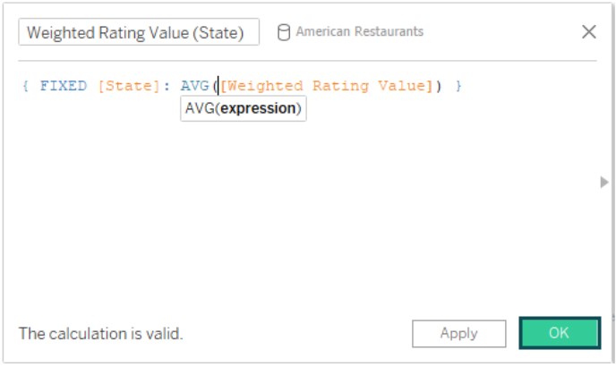This screenshot has width=616, height=367.
Task: Click the American Restaurants data source label
Action: click(x=359, y=31)
